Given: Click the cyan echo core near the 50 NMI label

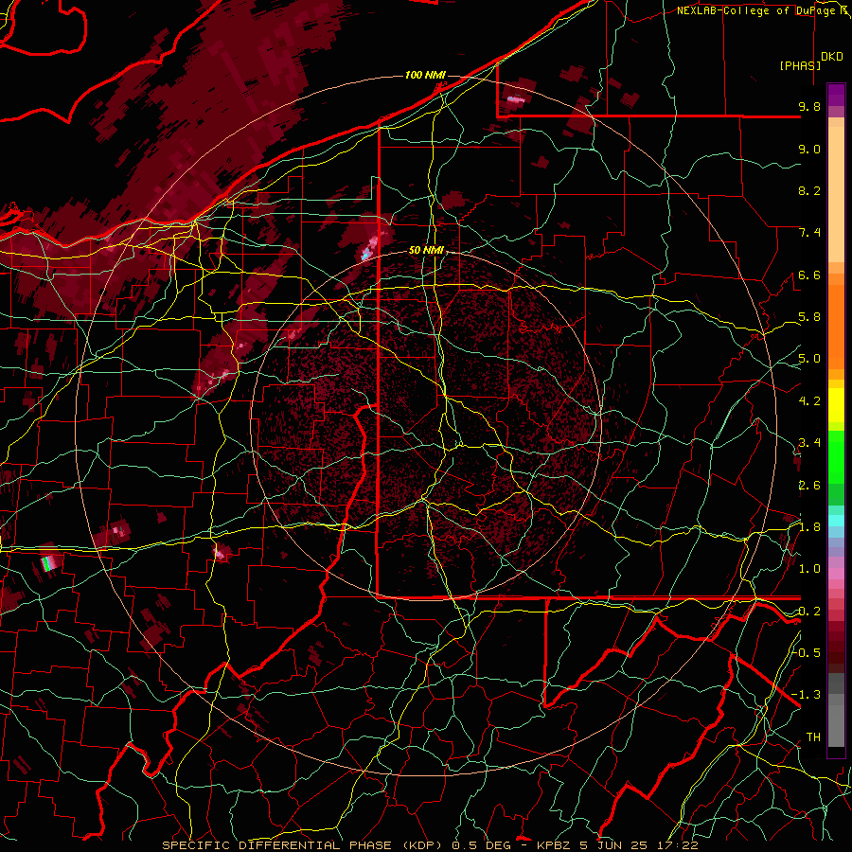Looking at the screenshot, I should (x=366, y=253).
